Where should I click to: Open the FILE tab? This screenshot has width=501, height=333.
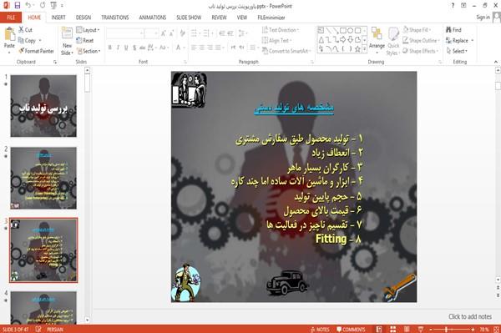pos(11,18)
